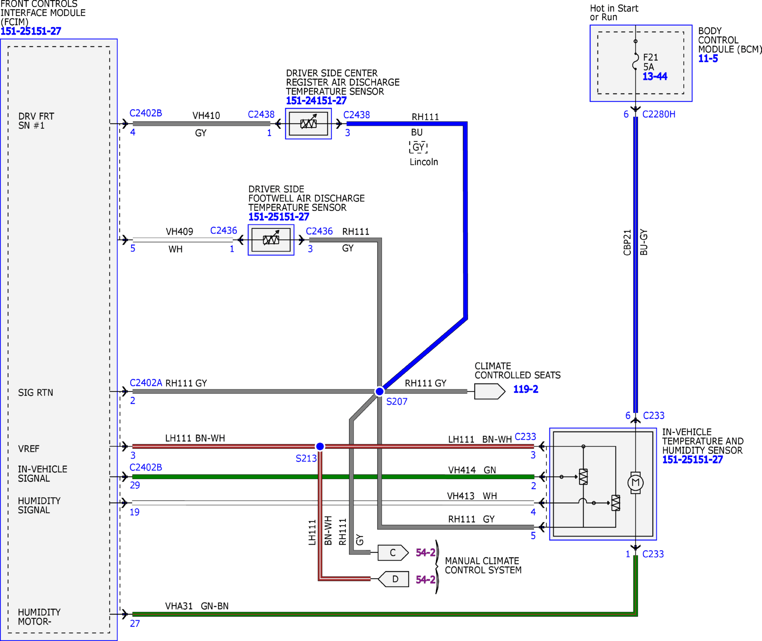Click the Hot in Start or Run text
Screen dimensions: 762x641
pos(614,13)
